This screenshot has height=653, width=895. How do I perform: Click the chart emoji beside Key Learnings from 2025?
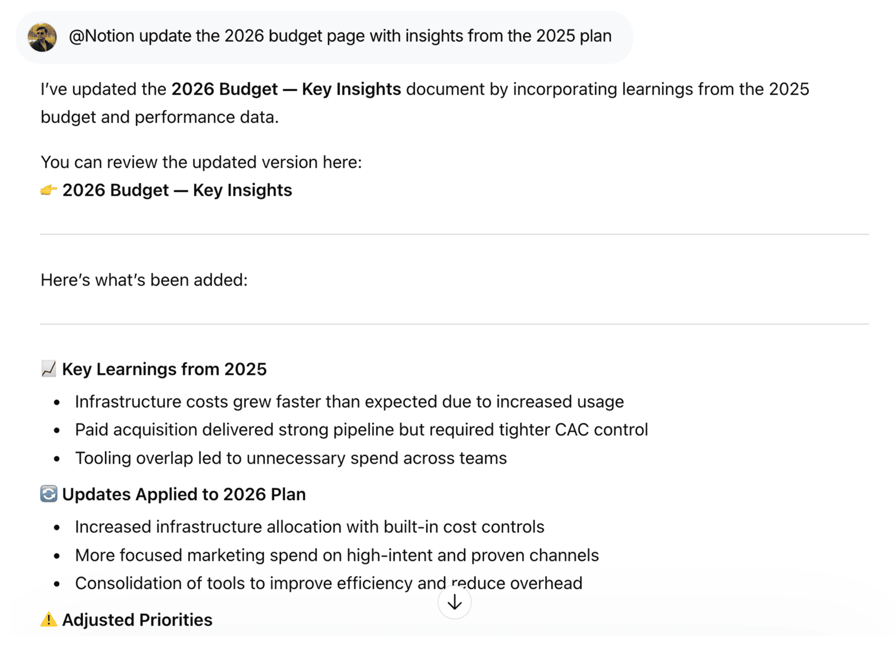tap(48, 368)
